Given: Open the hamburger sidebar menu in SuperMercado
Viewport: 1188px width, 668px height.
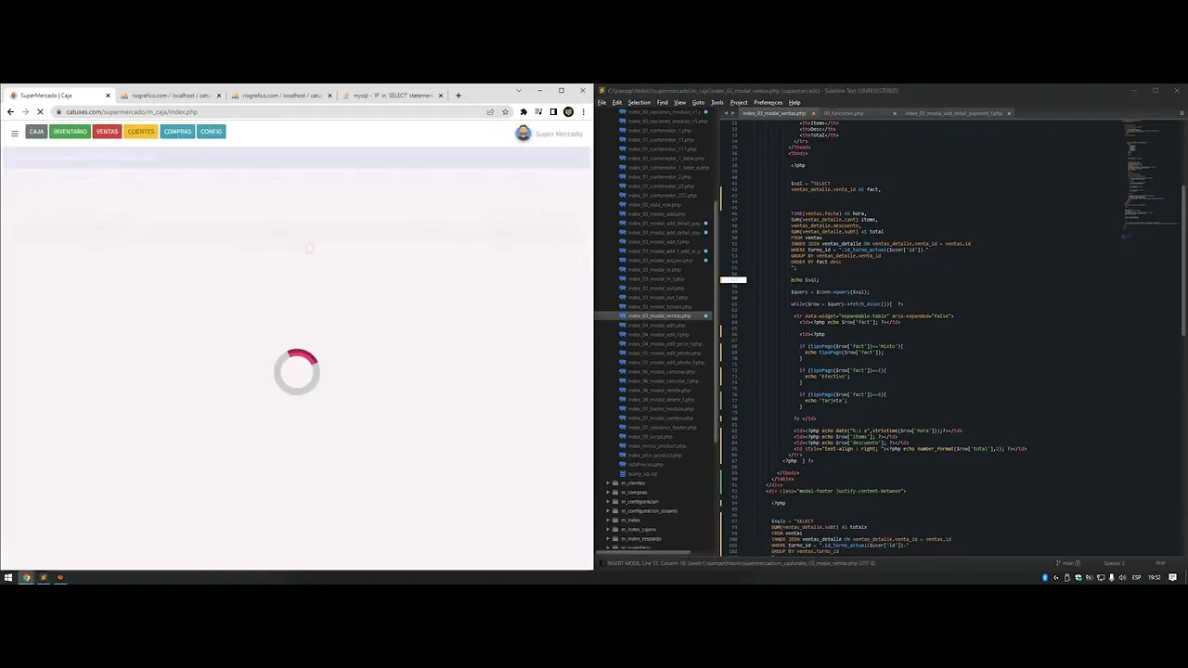Looking at the screenshot, I should click(x=14, y=133).
